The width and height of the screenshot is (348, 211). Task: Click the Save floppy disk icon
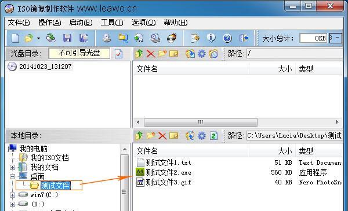(x=67, y=38)
